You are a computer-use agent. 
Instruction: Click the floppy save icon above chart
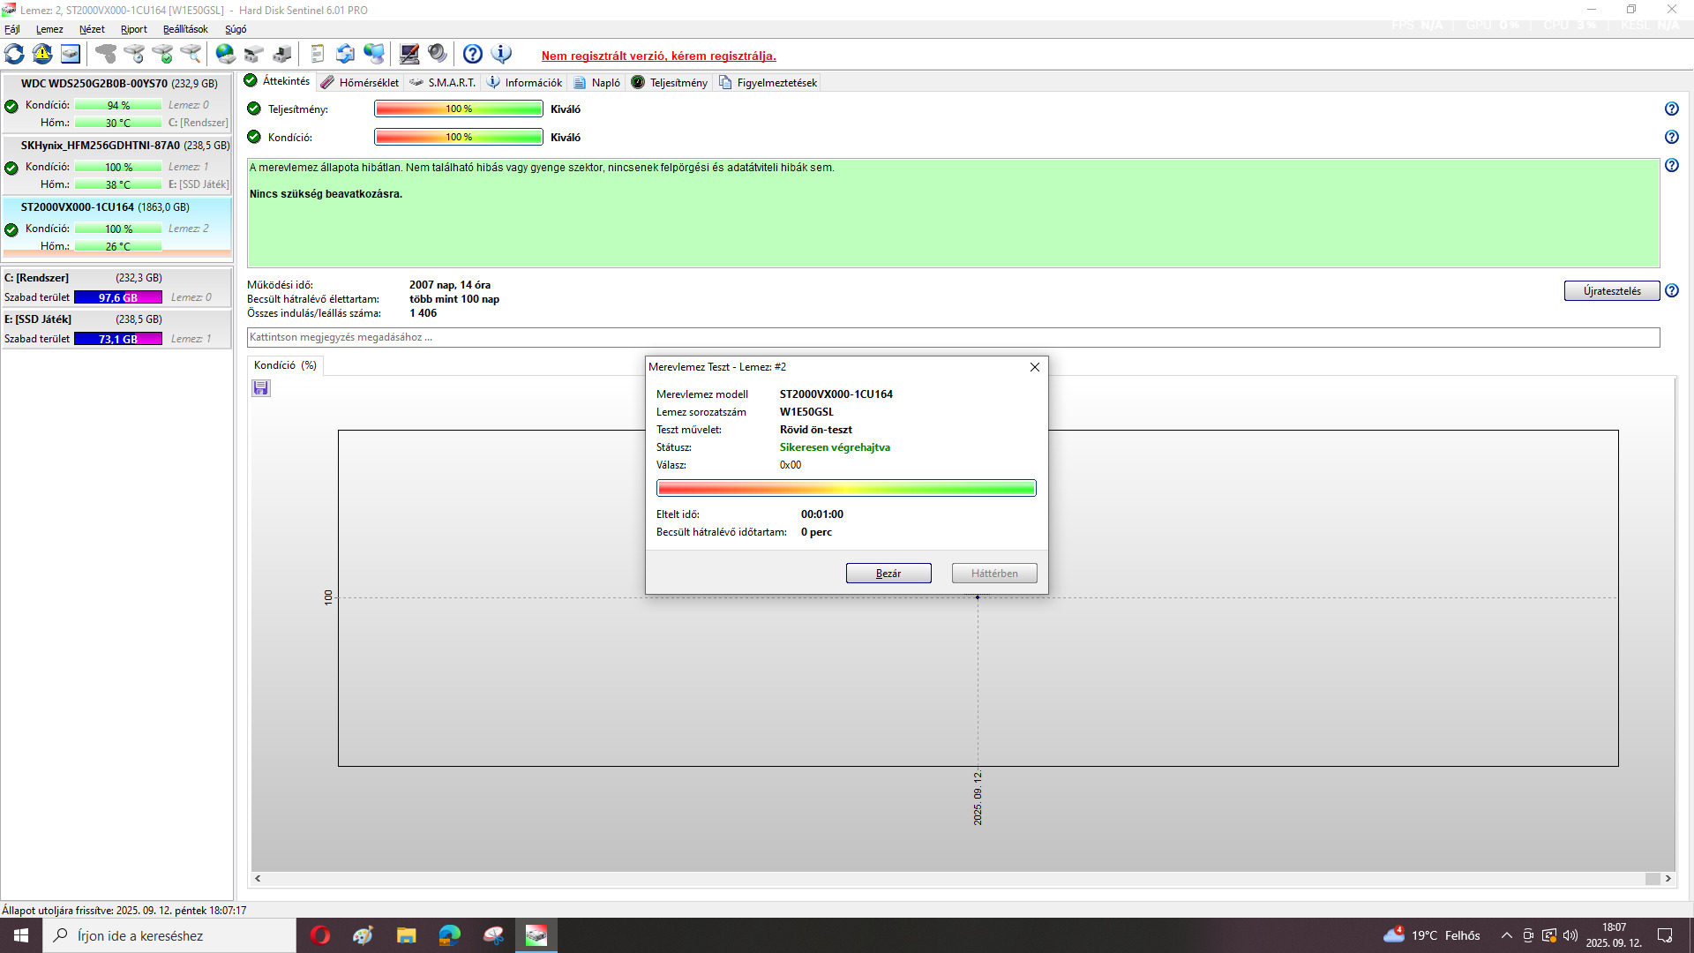click(261, 388)
